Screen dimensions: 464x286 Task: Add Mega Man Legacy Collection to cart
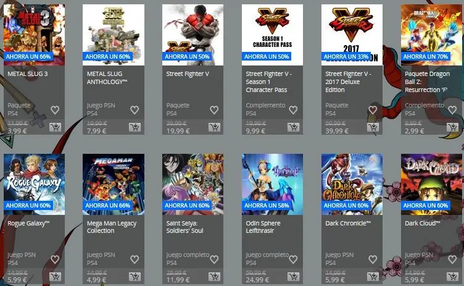pyautogui.click(x=135, y=277)
